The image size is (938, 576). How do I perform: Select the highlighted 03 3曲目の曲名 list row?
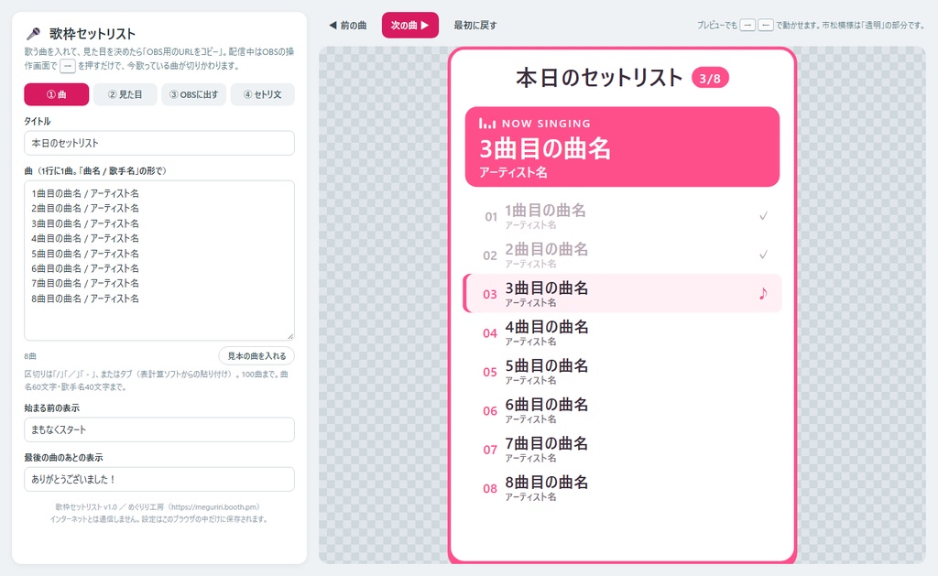point(623,293)
